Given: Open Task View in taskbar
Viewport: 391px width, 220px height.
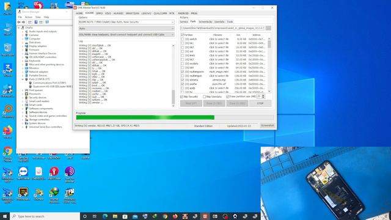Looking at the screenshot, I should [95, 216].
